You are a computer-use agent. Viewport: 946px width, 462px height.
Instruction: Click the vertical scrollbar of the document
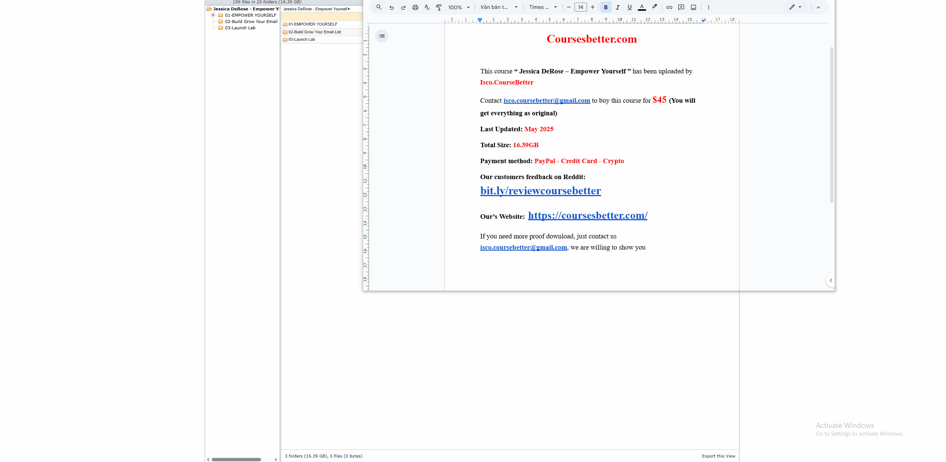click(831, 125)
